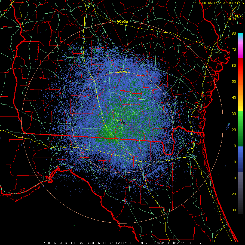Click the 20 value on the dBZ scale
Screen dimensions: 245x245
click(234, 130)
